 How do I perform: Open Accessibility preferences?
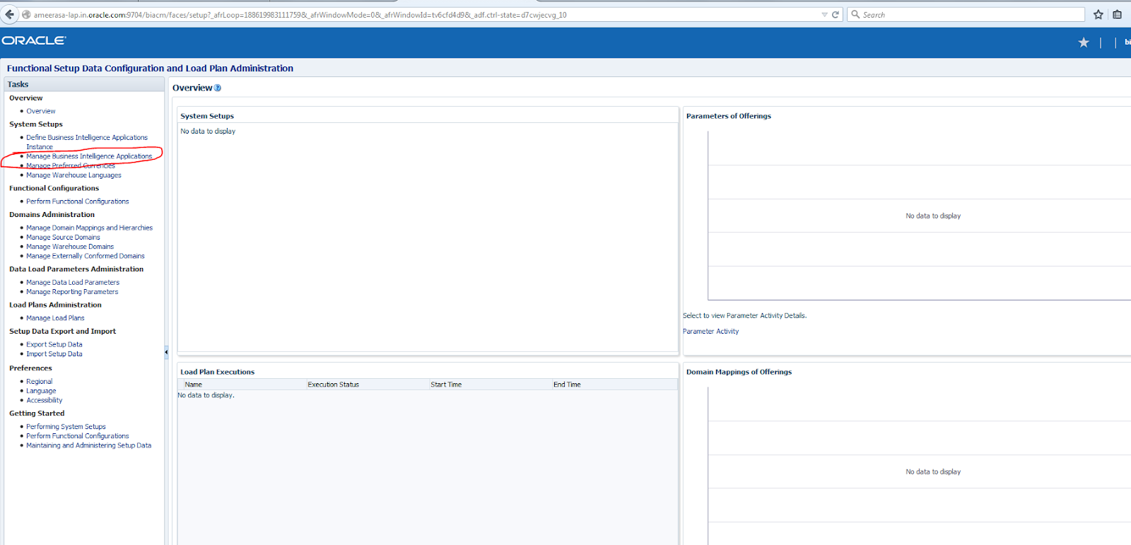[x=44, y=400]
